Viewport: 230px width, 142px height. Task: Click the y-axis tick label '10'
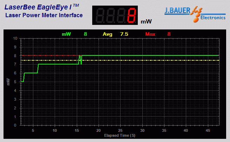coord(15,39)
